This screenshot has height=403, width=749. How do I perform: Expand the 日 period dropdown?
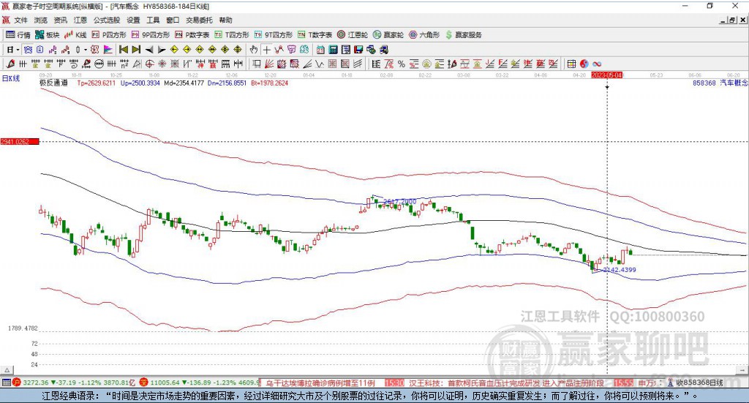(x=18, y=50)
